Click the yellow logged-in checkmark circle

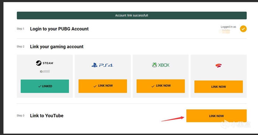coord(243,29)
